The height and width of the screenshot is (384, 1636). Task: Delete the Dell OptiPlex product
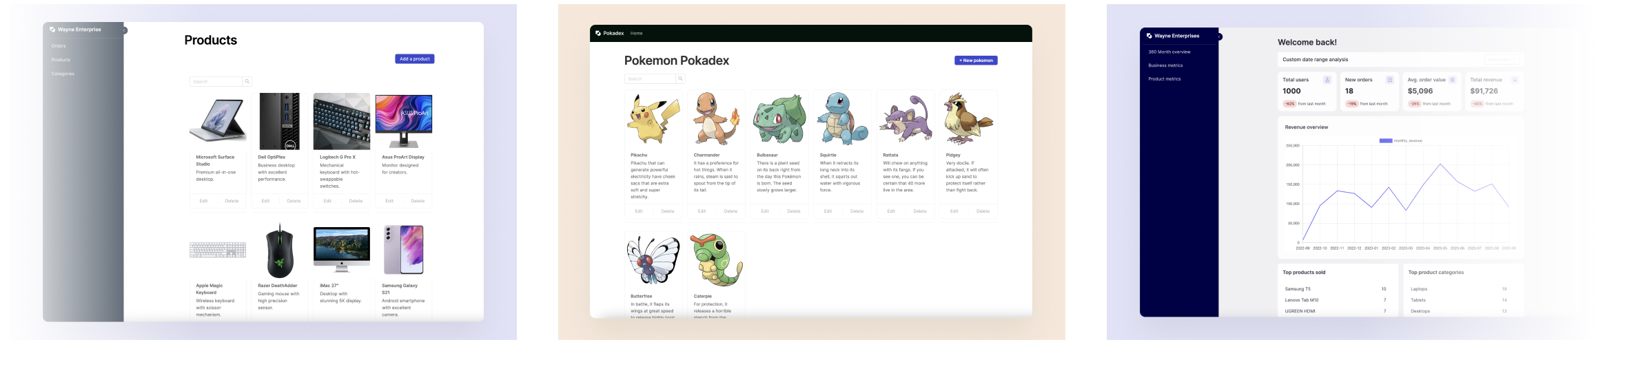294,201
